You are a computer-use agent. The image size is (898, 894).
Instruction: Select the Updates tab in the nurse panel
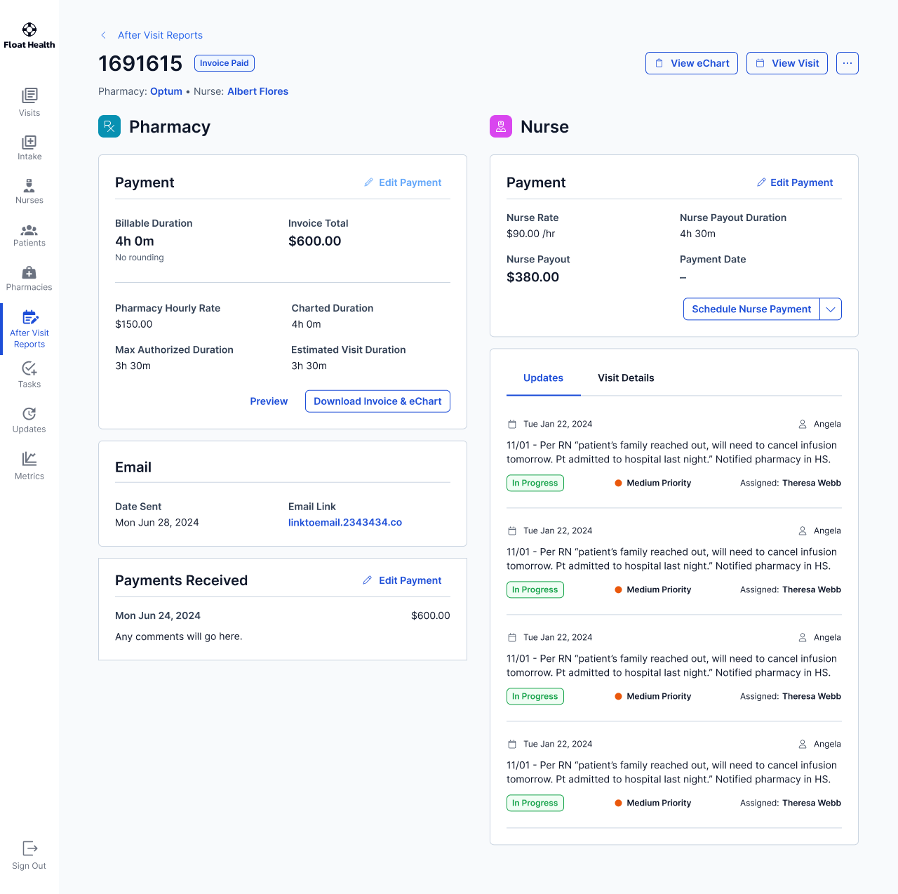point(543,378)
